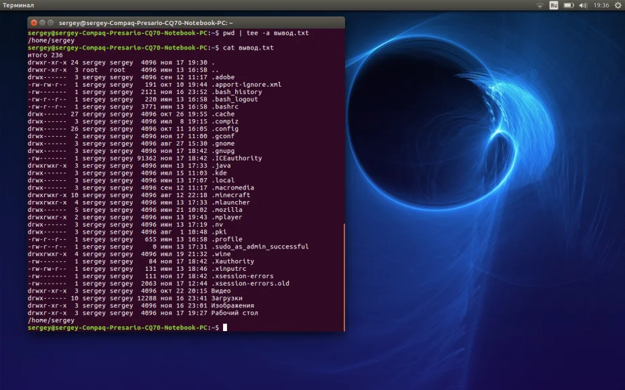Viewport: 625px width, 390px height.
Task: Open the Wi-Fi network indicator
Action: [x=540, y=5]
